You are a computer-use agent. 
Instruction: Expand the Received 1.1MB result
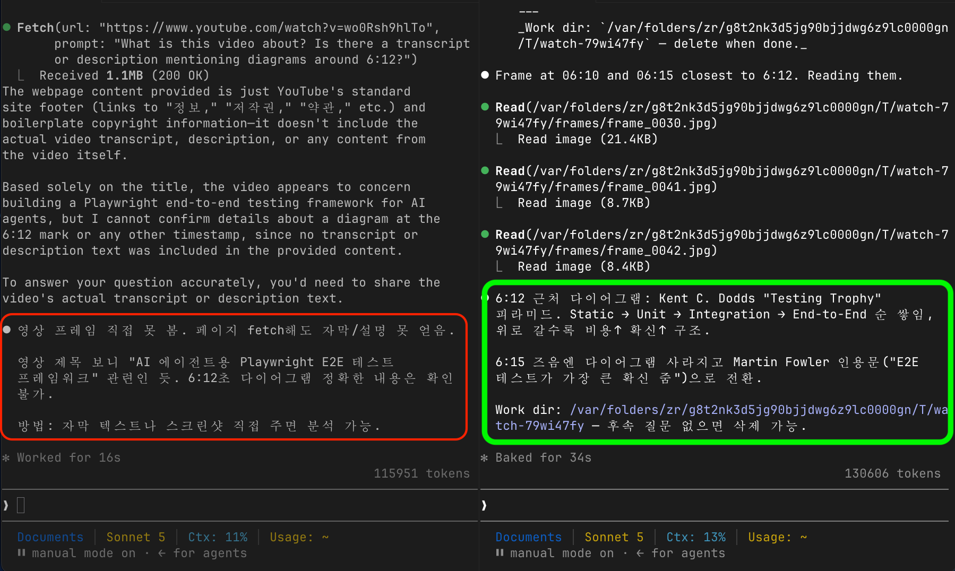point(124,75)
